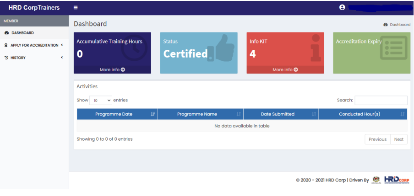Open the Show entries count dropdown
This screenshot has height=196, width=414.
pos(101,101)
